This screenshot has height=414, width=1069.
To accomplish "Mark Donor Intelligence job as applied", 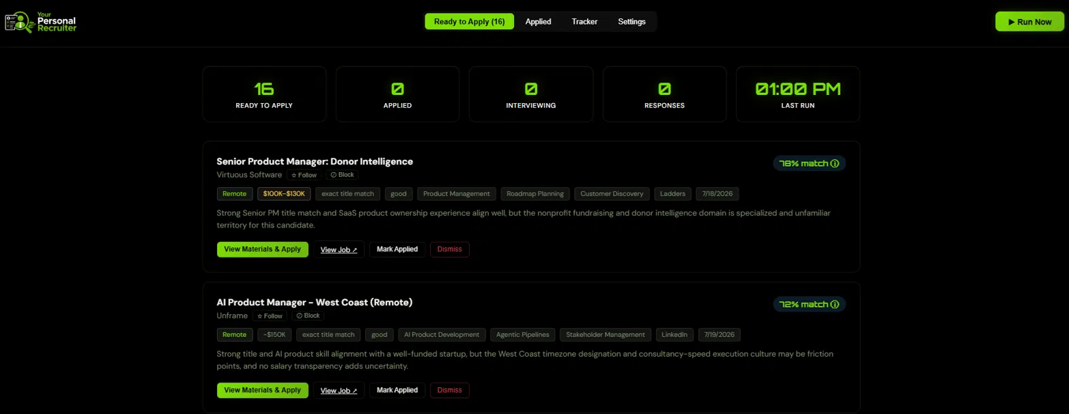I will 397,249.
